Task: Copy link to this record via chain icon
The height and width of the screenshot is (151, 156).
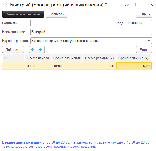Action: pos(127,5)
